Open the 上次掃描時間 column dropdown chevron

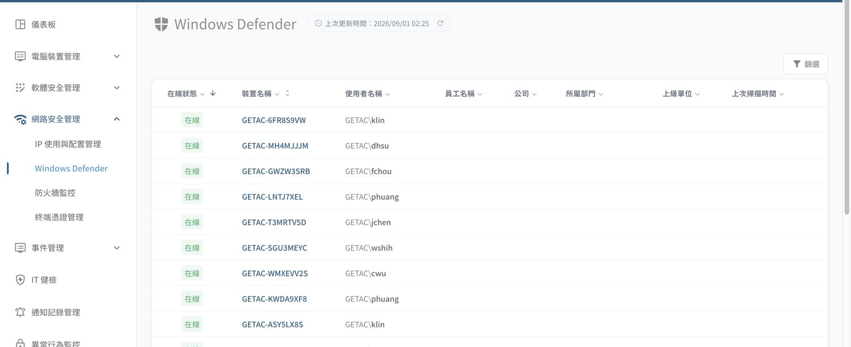click(782, 94)
